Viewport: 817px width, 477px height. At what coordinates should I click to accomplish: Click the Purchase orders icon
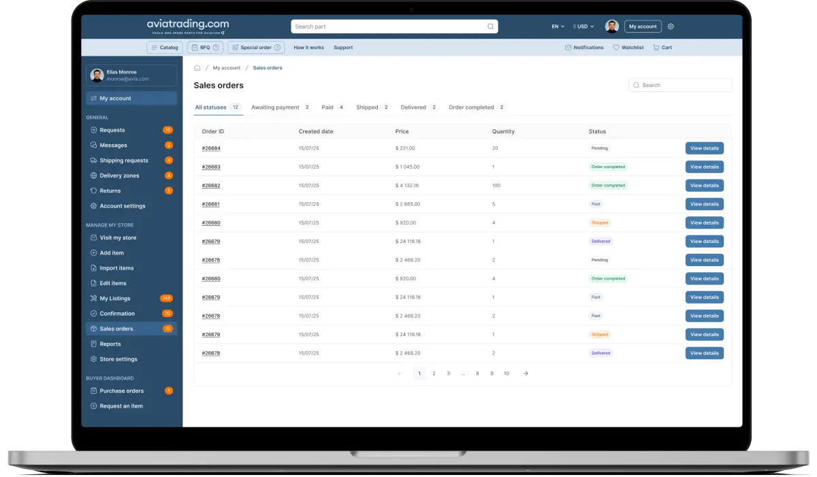[93, 391]
